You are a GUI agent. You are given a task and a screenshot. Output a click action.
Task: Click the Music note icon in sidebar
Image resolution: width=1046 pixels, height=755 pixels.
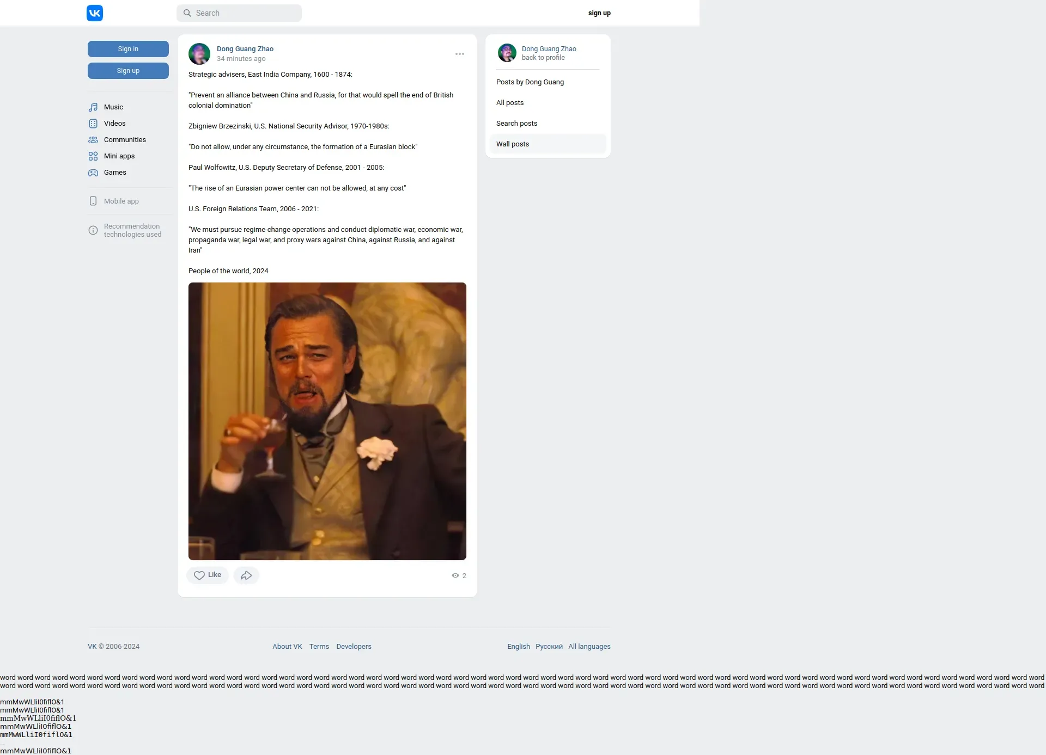pos(93,107)
